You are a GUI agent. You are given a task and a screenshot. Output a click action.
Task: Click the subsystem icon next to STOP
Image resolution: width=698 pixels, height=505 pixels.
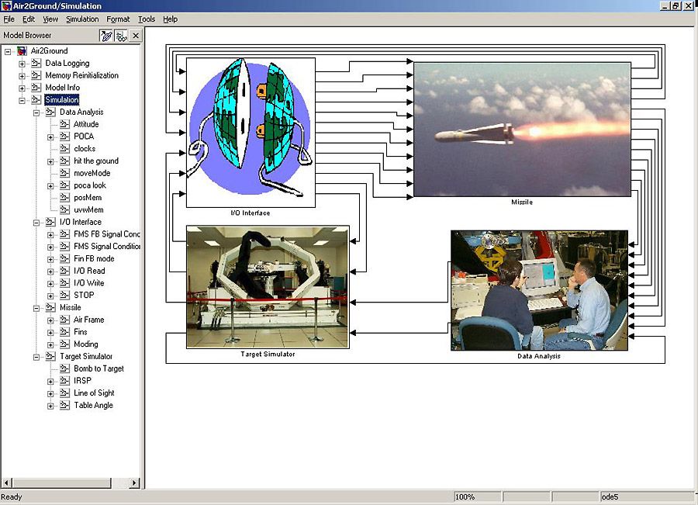64,295
